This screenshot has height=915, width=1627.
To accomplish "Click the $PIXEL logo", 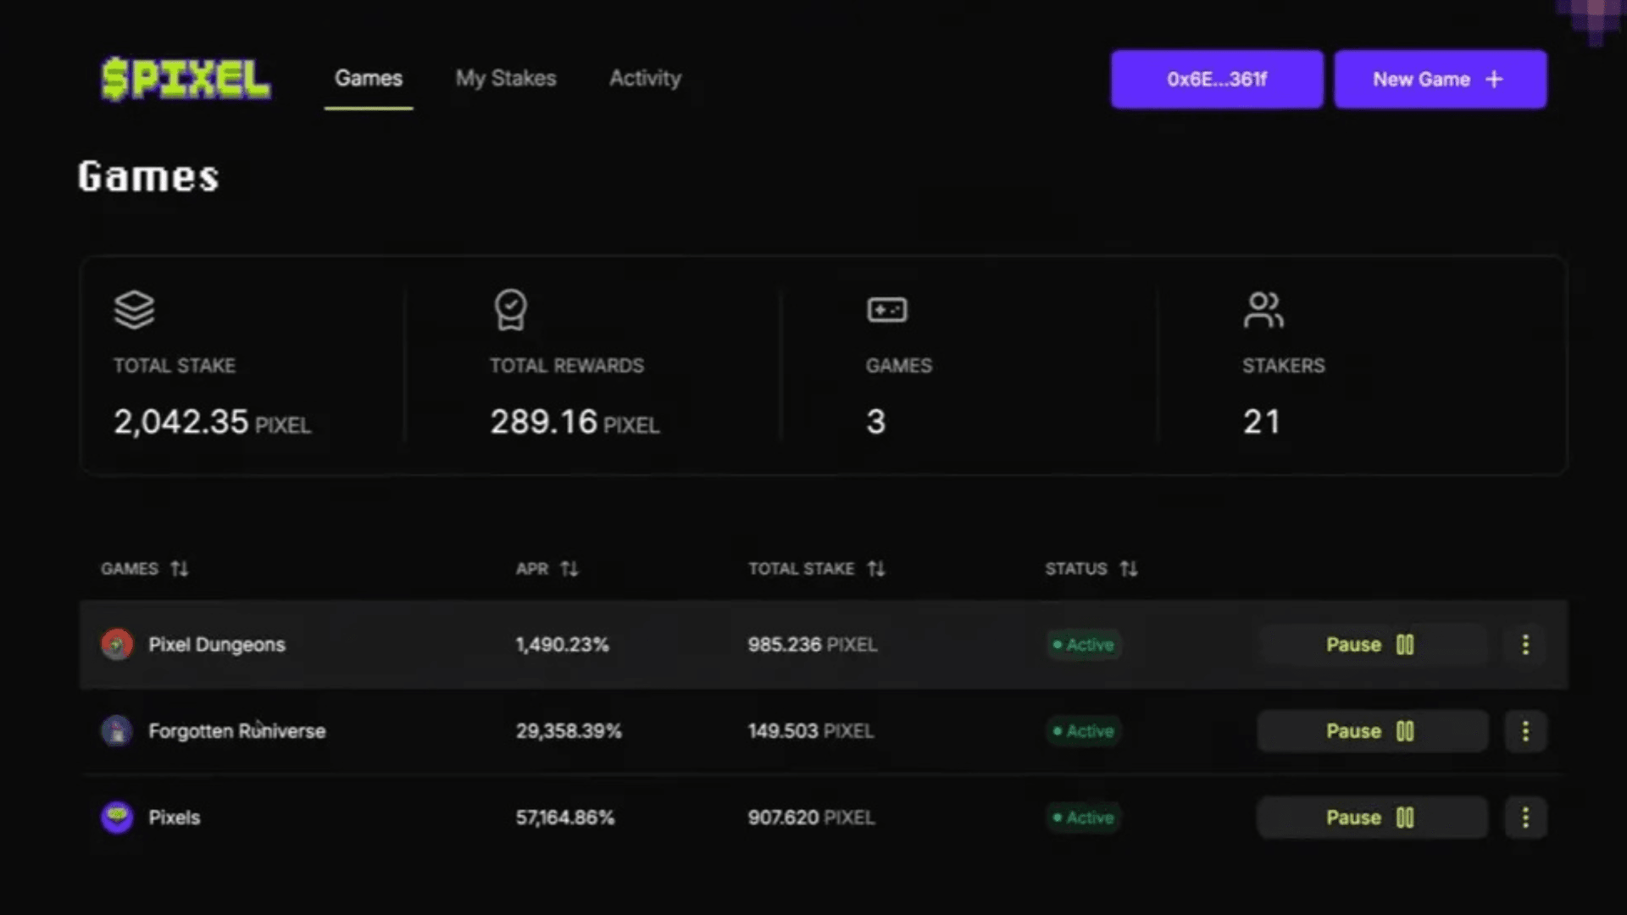I will pyautogui.click(x=186, y=79).
